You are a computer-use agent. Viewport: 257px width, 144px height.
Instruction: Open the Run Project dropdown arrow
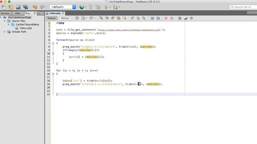tap(110, 7)
